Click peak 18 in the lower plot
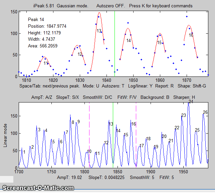The height and width of the screenshot is (193, 215). pos(148,139)
